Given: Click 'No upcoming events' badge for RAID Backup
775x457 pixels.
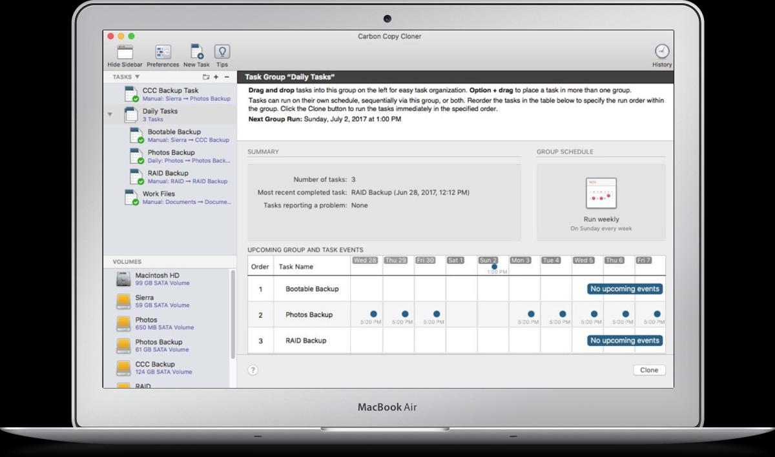Looking at the screenshot, I should point(625,340).
